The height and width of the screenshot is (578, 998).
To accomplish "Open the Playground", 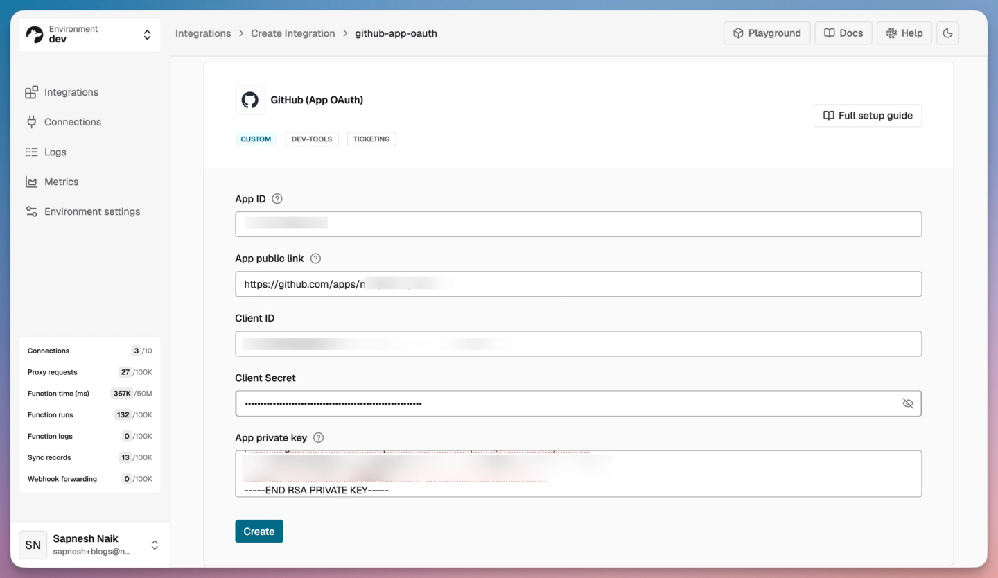I will click(x=767, y=33).
